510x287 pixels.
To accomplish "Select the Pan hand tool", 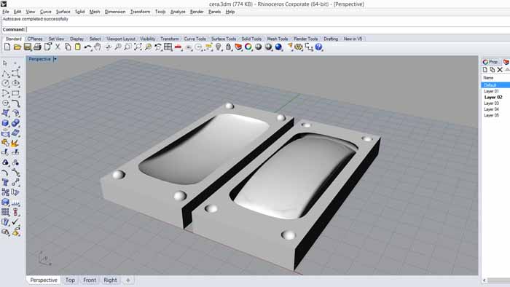I will 97,47.
